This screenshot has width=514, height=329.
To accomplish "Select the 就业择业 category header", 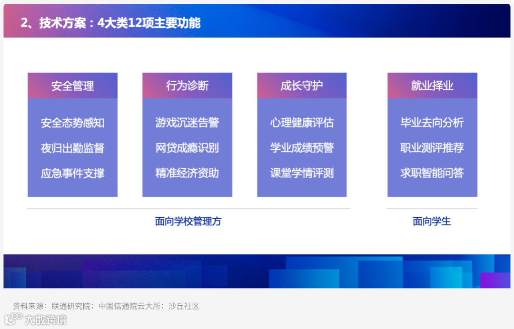I will pos(432,86).
